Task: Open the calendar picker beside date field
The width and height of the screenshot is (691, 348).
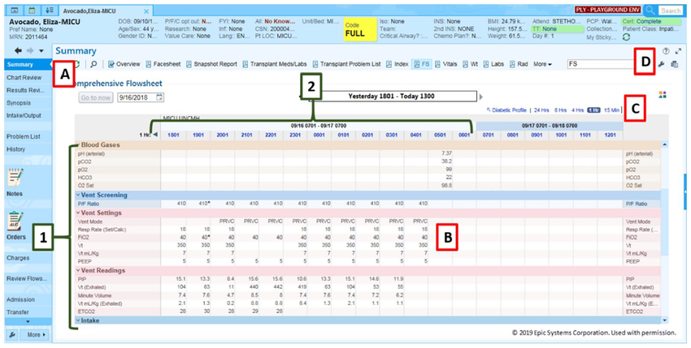Action: pyautogui.click(x=159, y=97)
